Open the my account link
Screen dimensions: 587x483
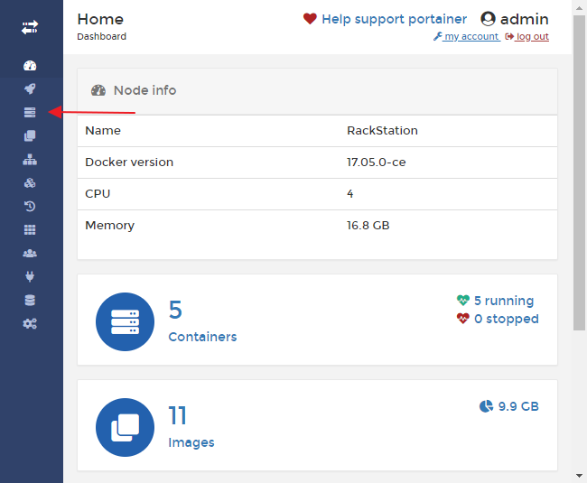coord(466,37)
